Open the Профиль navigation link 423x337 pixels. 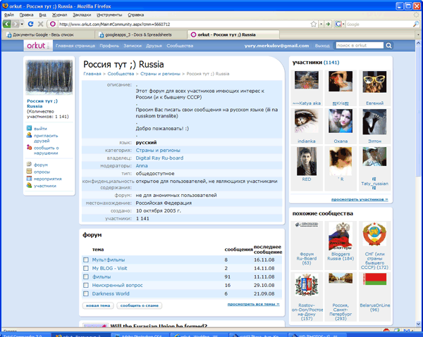(x=109, y=46)
